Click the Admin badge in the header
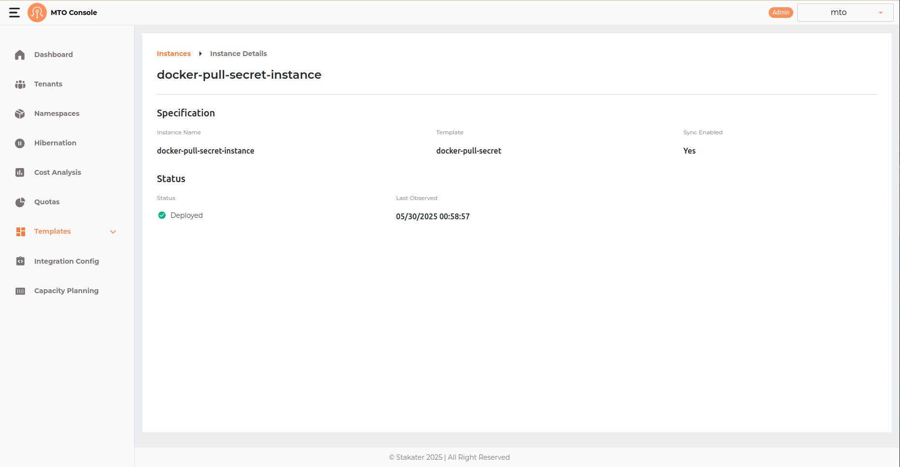The height and width of the screenshot is (467, 900). [780, 13]
